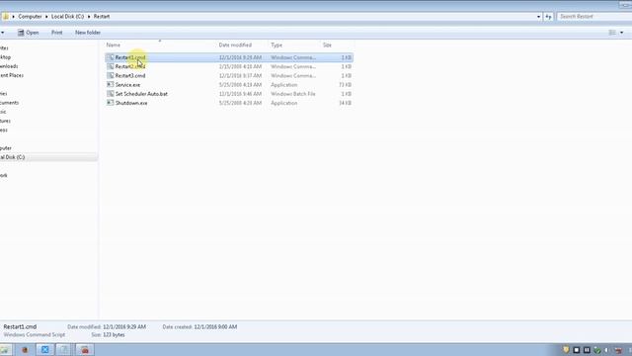The height and width of the screenshot is (356, 632).
Task: Click Date created value in details pane
Action: 215,327
